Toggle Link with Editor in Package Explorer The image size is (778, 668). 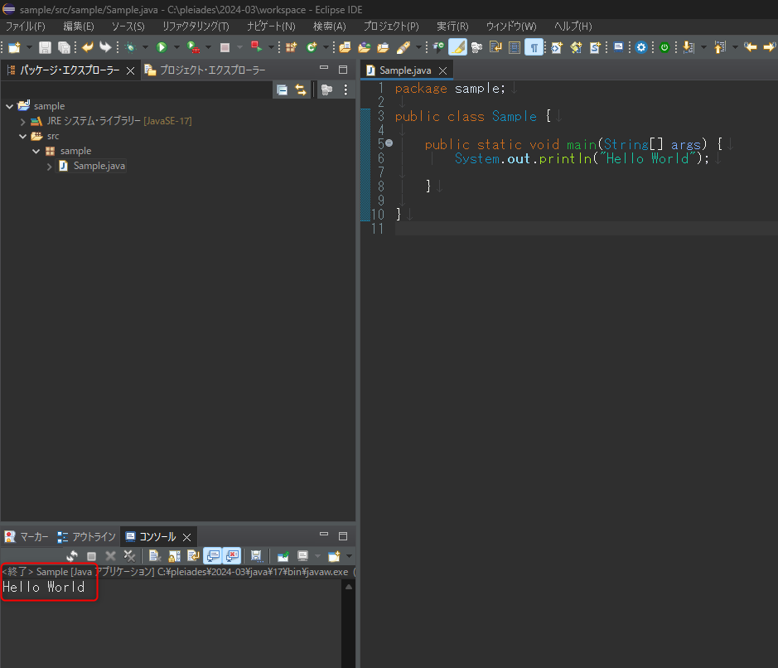301,90
